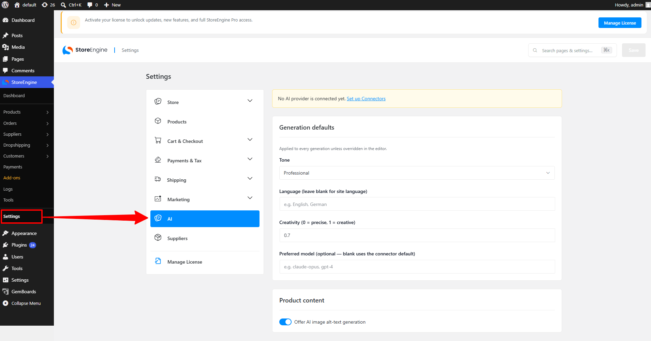Expand the Marketing section chevron
Viewport: 651px width, 341px height.
click(250, 198)
